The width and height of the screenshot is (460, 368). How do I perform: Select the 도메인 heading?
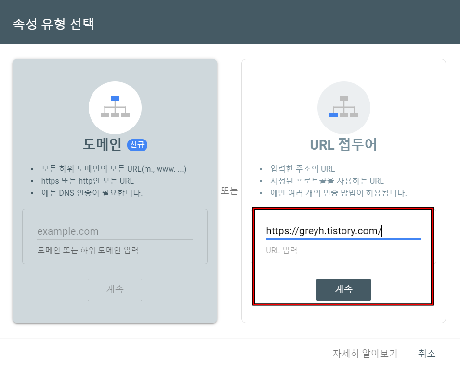pyautogui.click(x=102, y=144)
